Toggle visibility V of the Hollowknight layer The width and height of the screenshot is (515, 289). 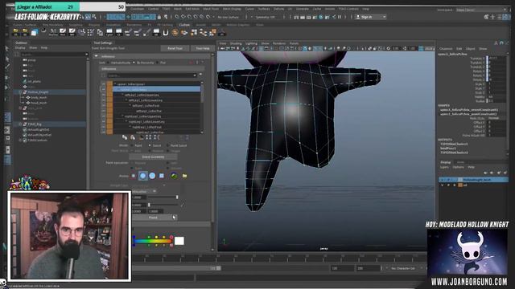click(442, 180)
